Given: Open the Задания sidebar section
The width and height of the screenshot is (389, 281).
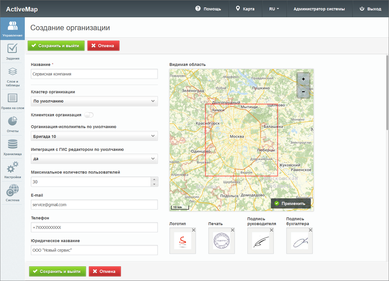Looking at the screenshot, I should pos(12,52).
